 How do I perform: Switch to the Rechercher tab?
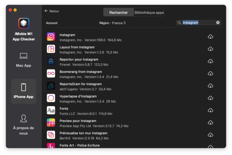119,13
